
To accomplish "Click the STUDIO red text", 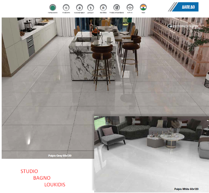I will (x=29, y=171).
